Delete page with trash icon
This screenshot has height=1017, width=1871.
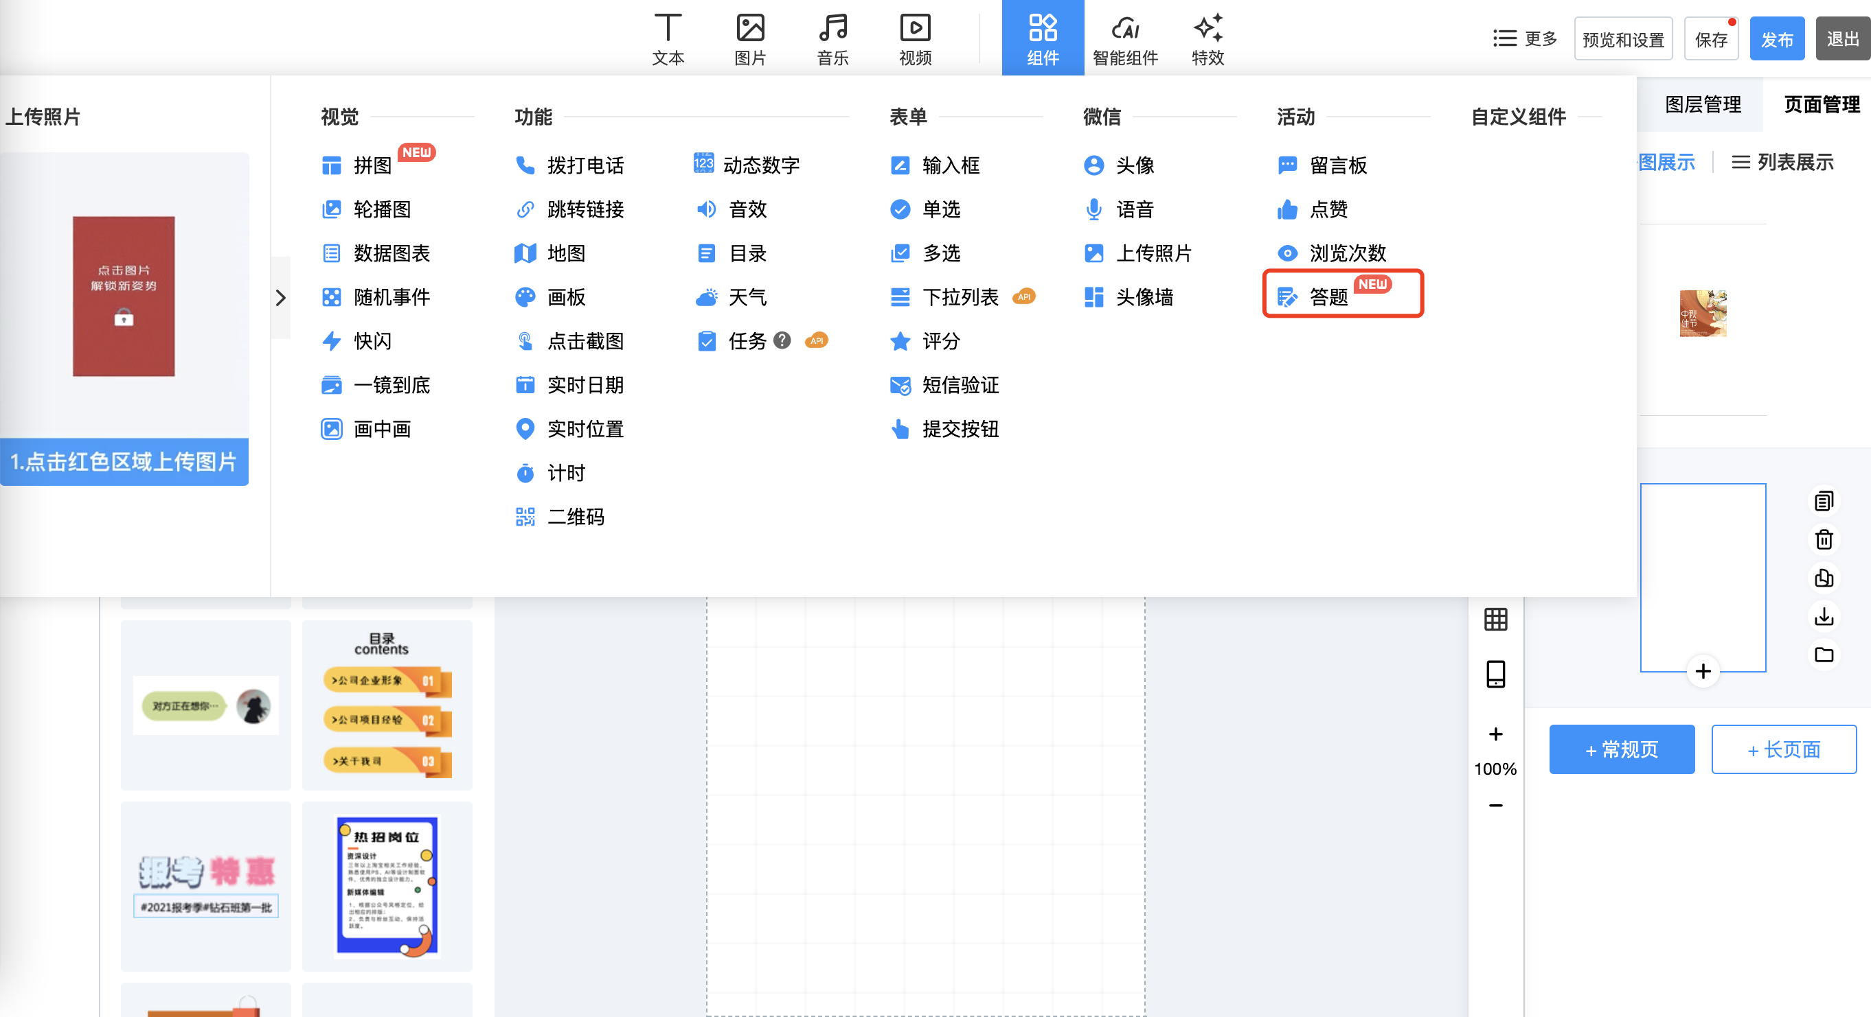pos(1824,539)
